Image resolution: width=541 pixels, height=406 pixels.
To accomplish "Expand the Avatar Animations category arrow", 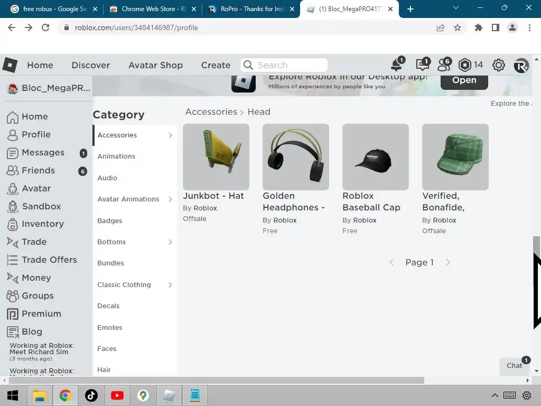I will coord(171,199).
